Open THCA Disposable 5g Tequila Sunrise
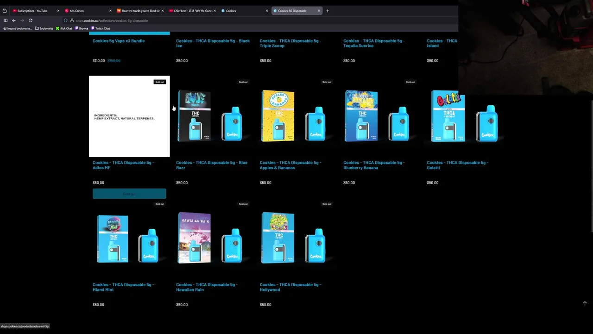 click(x=374, y=43)
